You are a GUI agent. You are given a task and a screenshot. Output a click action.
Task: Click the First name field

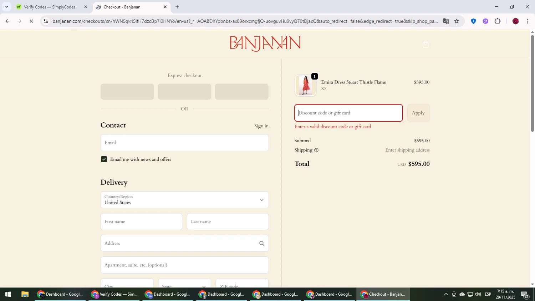point(142,221)
